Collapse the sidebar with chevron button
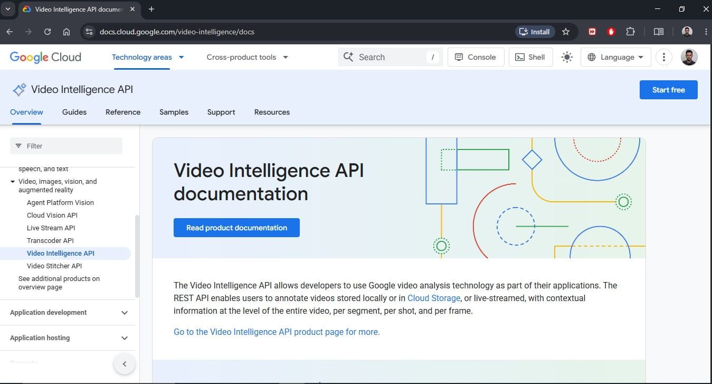This screenshot has width=712, height=384. [125, 364]
